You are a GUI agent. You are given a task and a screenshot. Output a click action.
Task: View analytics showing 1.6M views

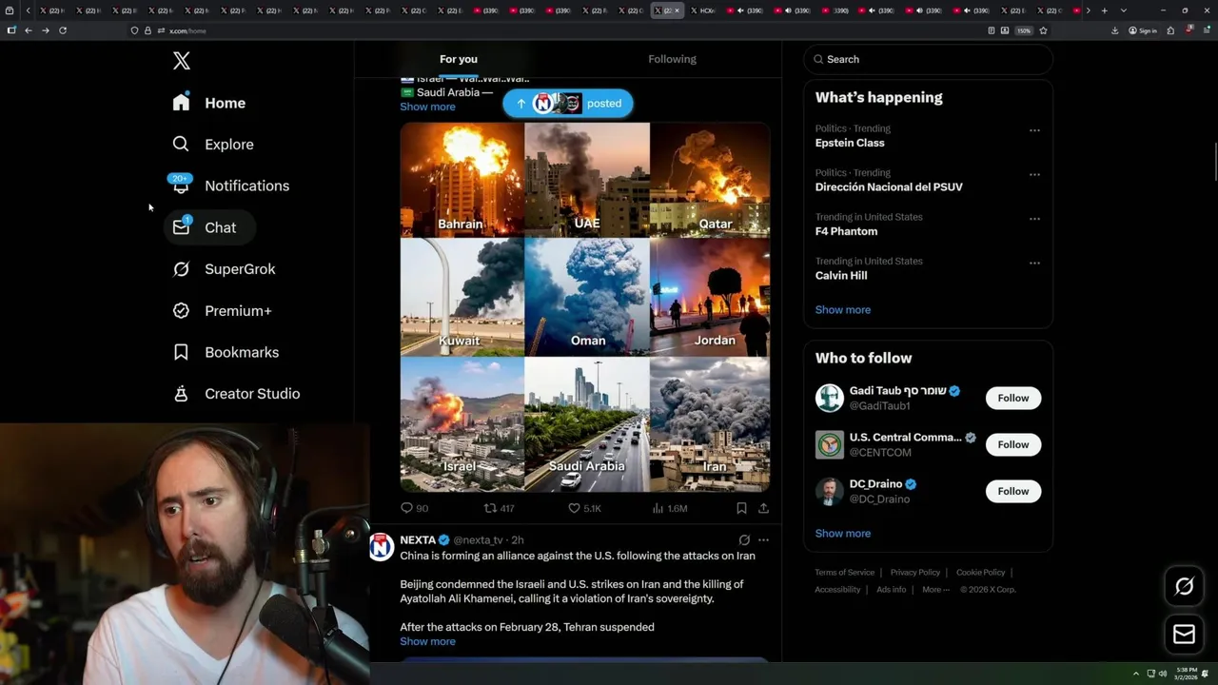pos(669,508)
